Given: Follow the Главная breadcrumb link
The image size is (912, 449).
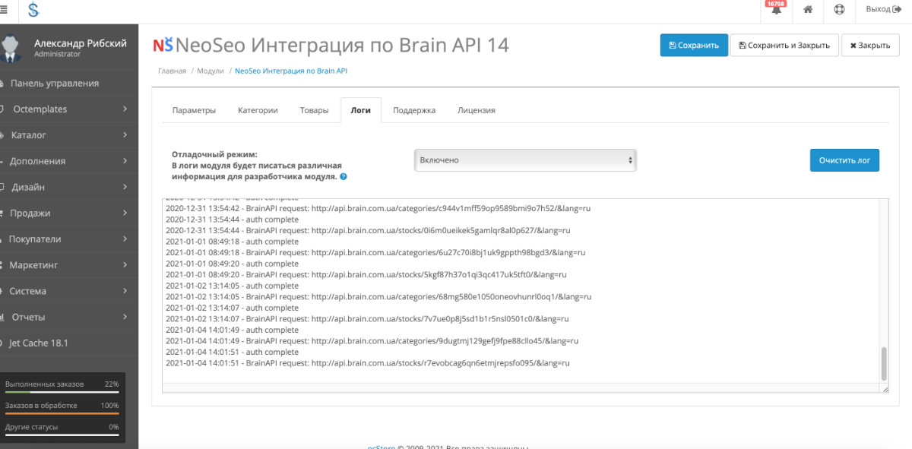Looking at the screenshot, I should pyautogui.click(x=172, y=71).
